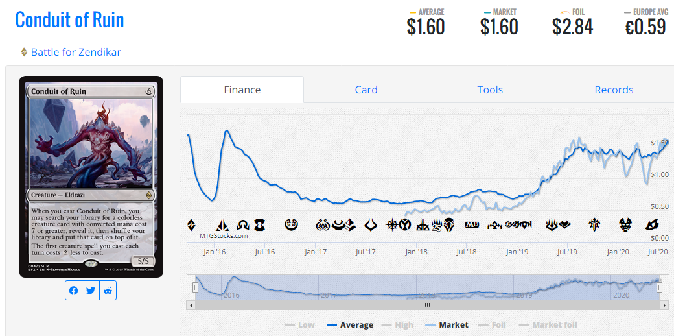Click the Ravnica Allegiance set marker
Image resolution: width=674 pixels, height=336 pixels.
pos(526,224)
